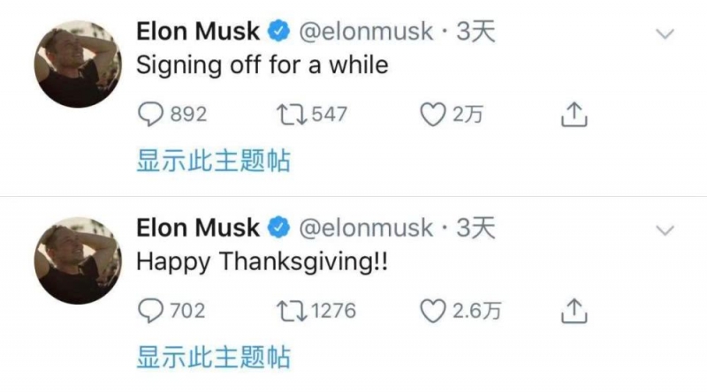Like the 'Signing off for a while' tweet
Image resolution: width=707 pixels, height=392 pixels.
pyautogui.click(x=433, y=115)
